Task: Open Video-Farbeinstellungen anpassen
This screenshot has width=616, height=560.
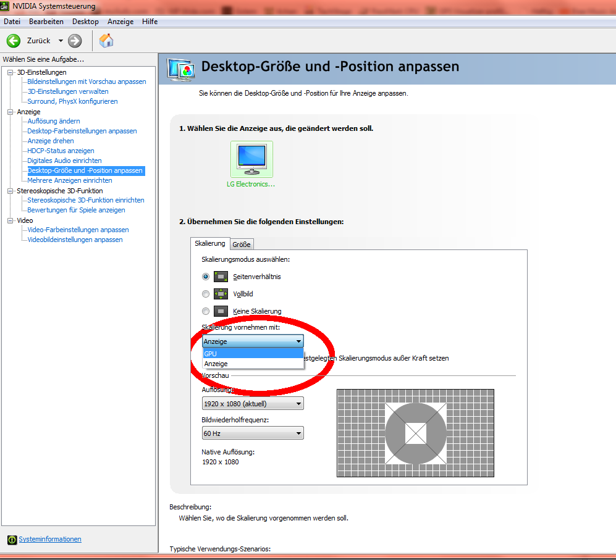Action: coord(78,230)
